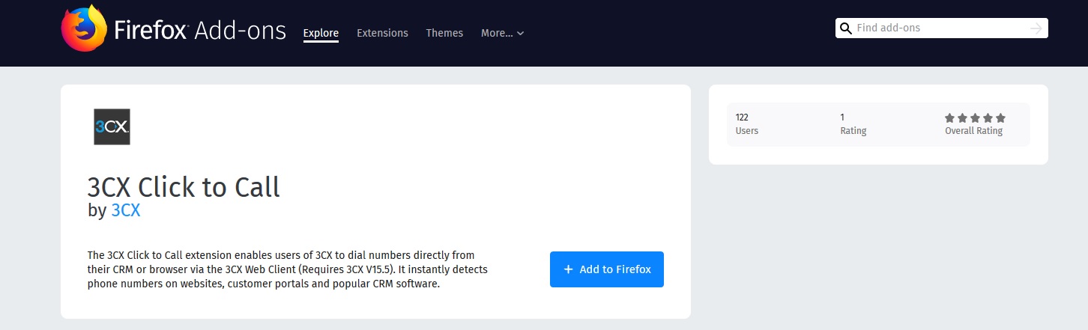Click the first rating star

pyautogui.click(x=950, y=118)
